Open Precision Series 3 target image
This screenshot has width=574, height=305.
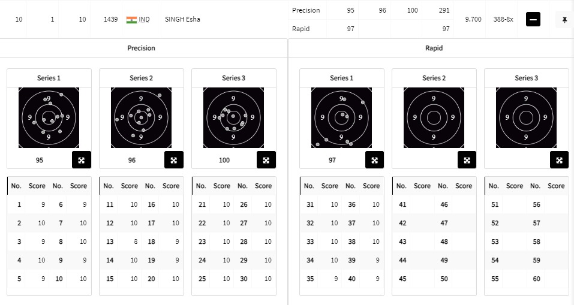(x=233, y=117)
